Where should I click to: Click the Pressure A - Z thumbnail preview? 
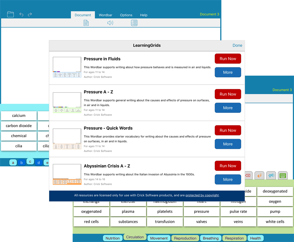(67, 103)
